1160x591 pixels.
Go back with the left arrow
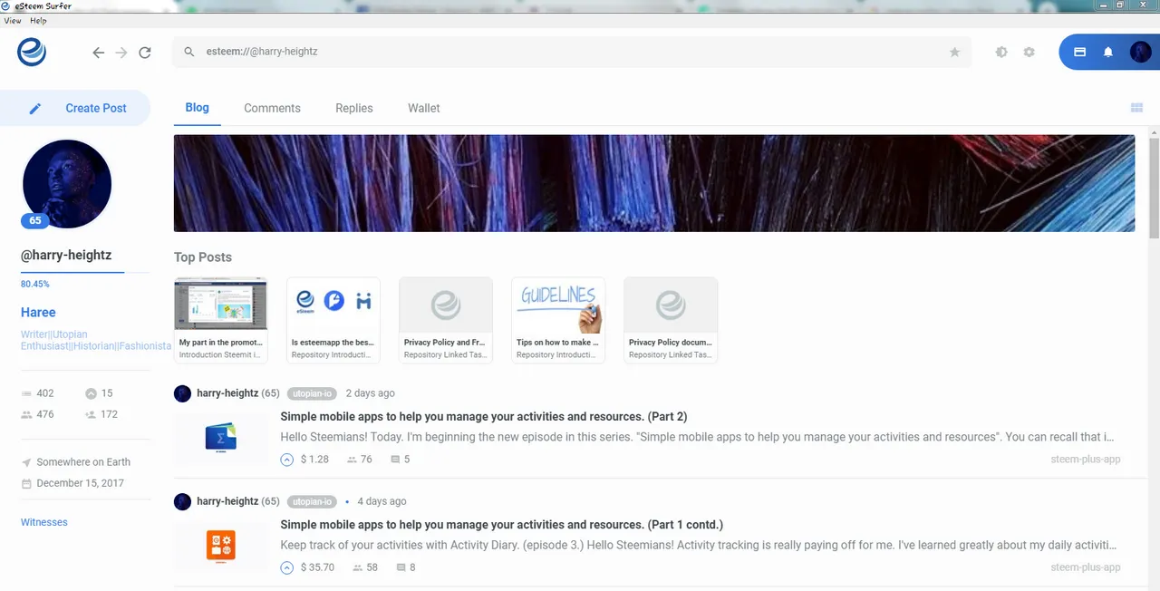[98, 53]
